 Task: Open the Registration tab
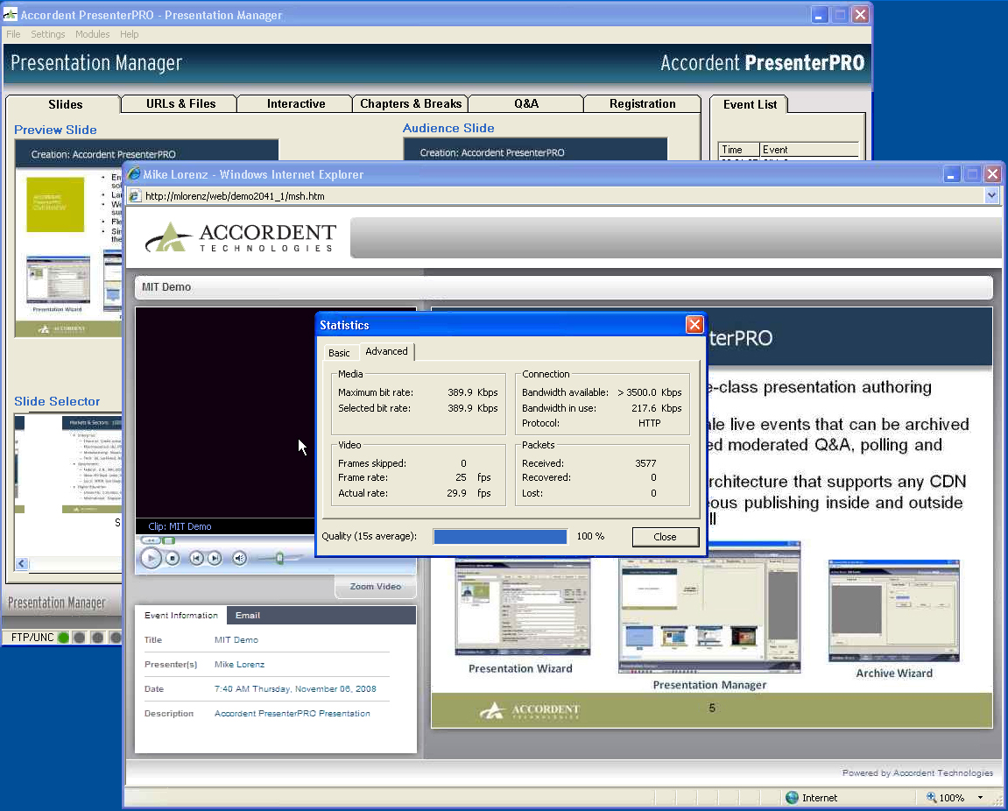[642, 103]
